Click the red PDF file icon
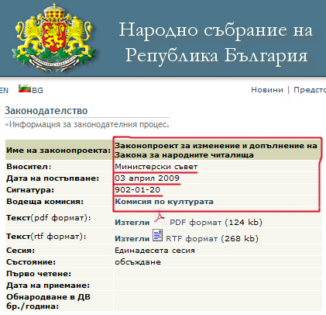The width and height of the screenshot is (326, 315). tap(160, 218)
